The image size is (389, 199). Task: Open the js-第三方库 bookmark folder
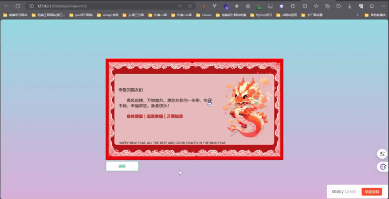(133, 15)
